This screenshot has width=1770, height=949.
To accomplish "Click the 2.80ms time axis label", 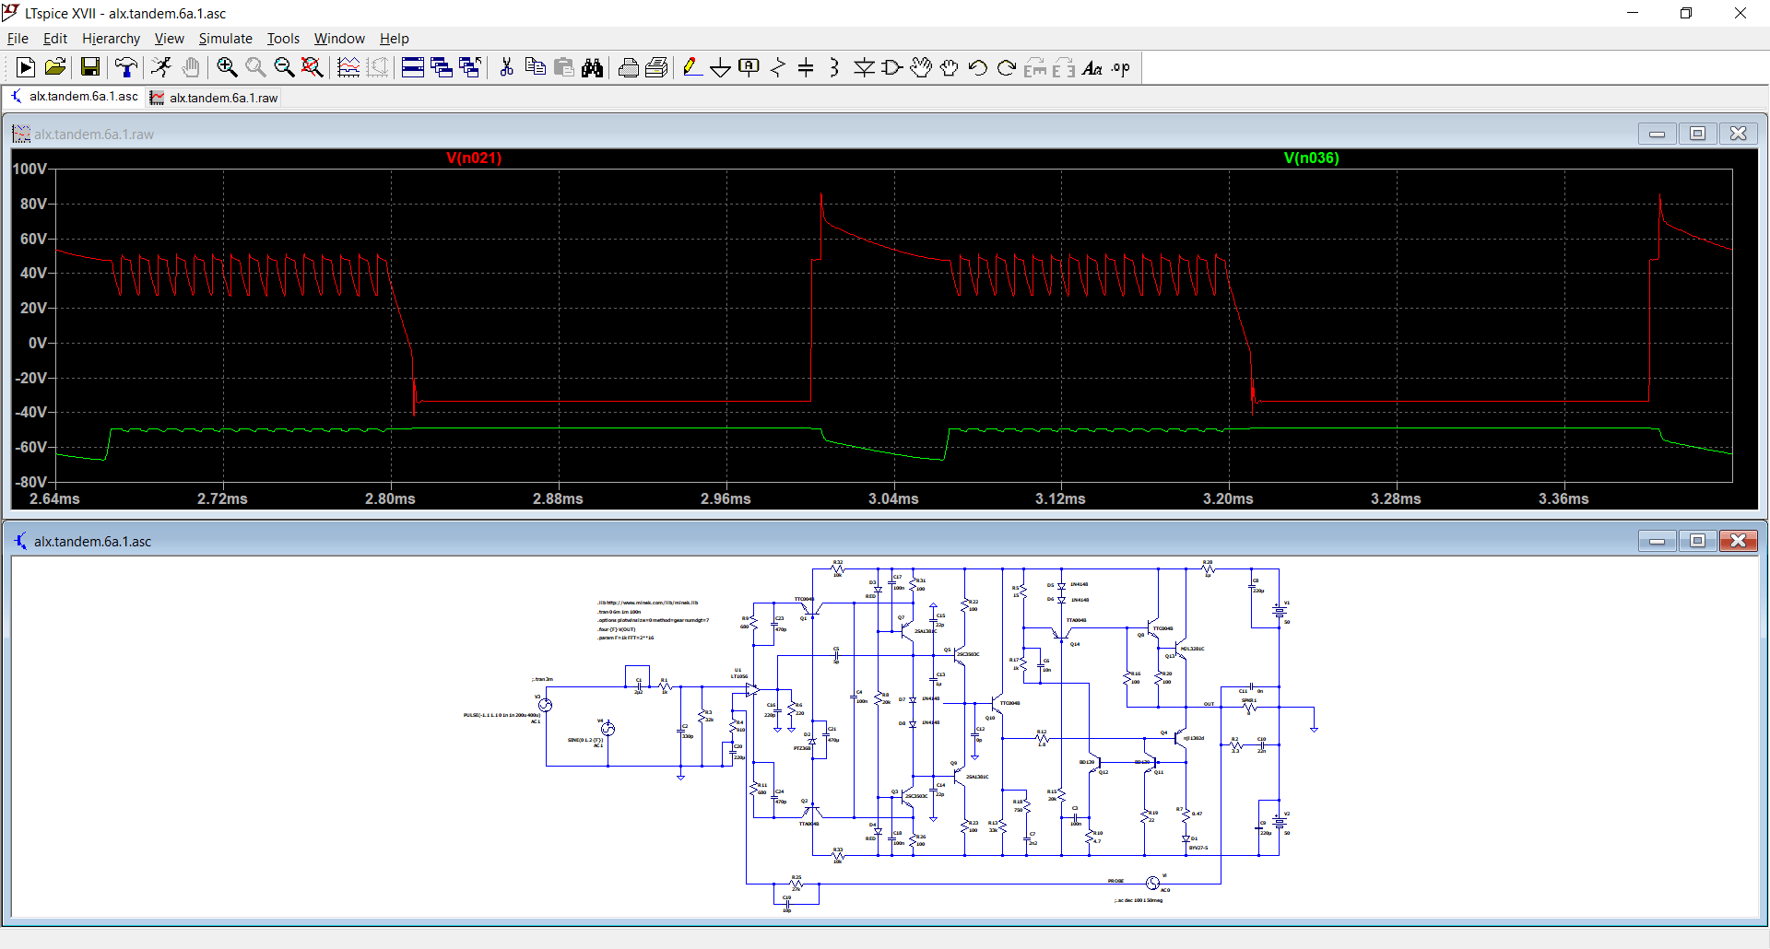I will (x=390, y=498).
